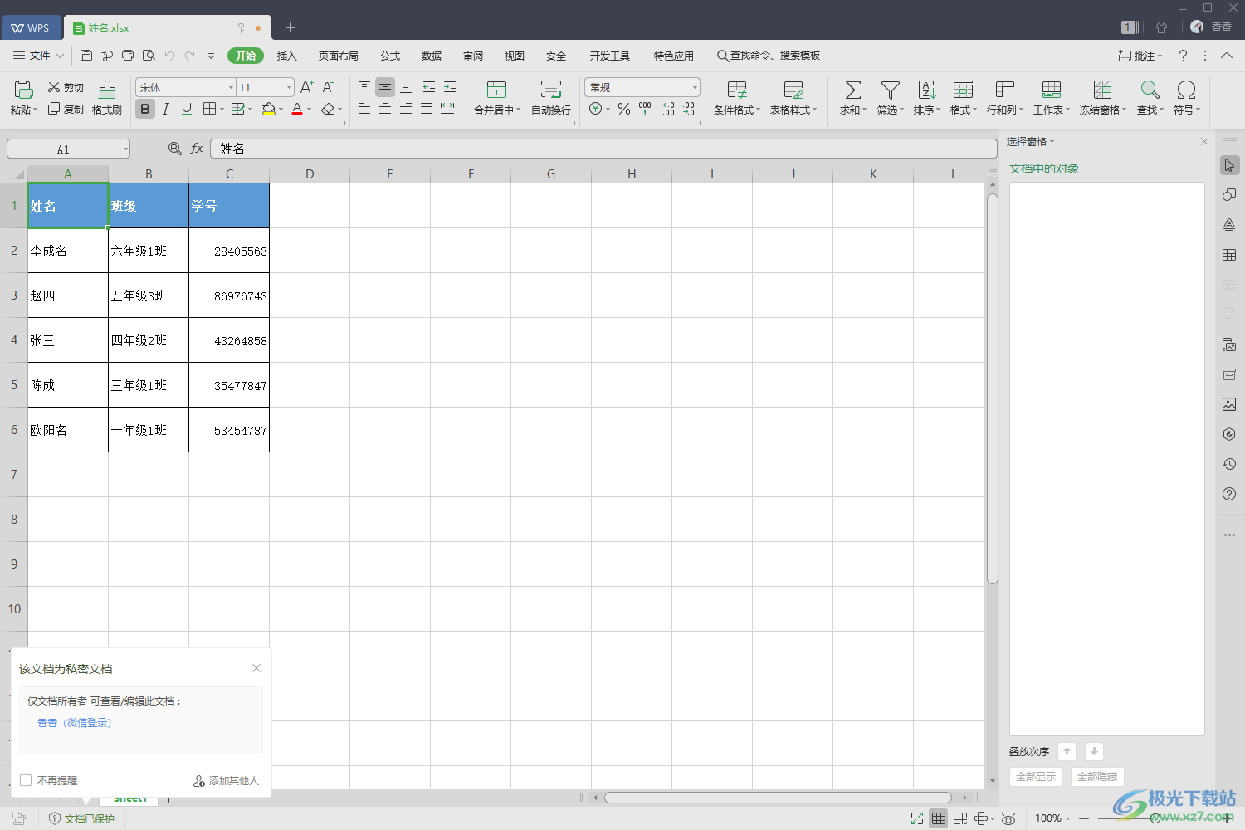Toggle Bold formatting button

(145, 109)
